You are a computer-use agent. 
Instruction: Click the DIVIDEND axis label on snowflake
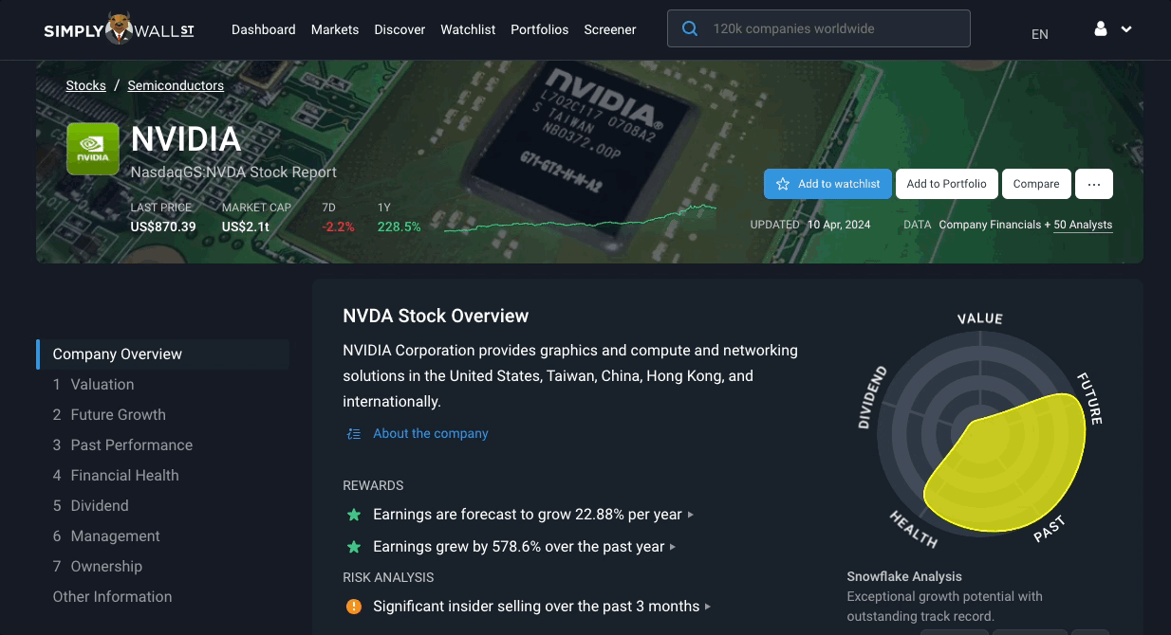click(x=872, y=397)
